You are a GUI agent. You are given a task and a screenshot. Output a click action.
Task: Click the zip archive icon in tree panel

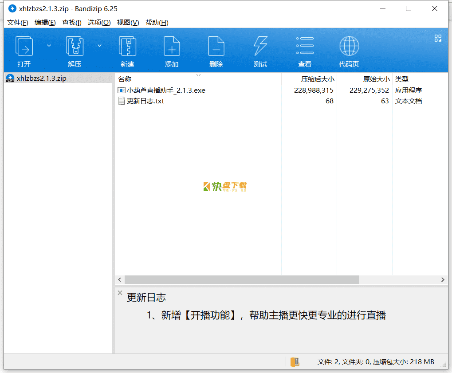(10, 79)
